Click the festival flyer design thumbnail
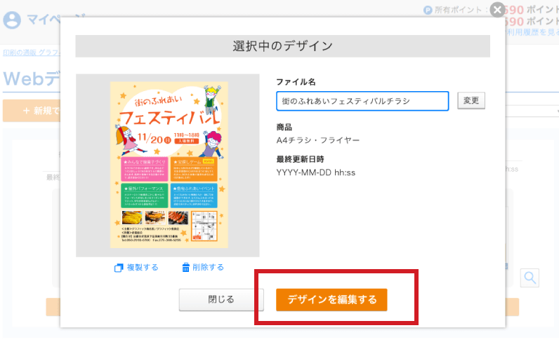 (x=169, y=165)
